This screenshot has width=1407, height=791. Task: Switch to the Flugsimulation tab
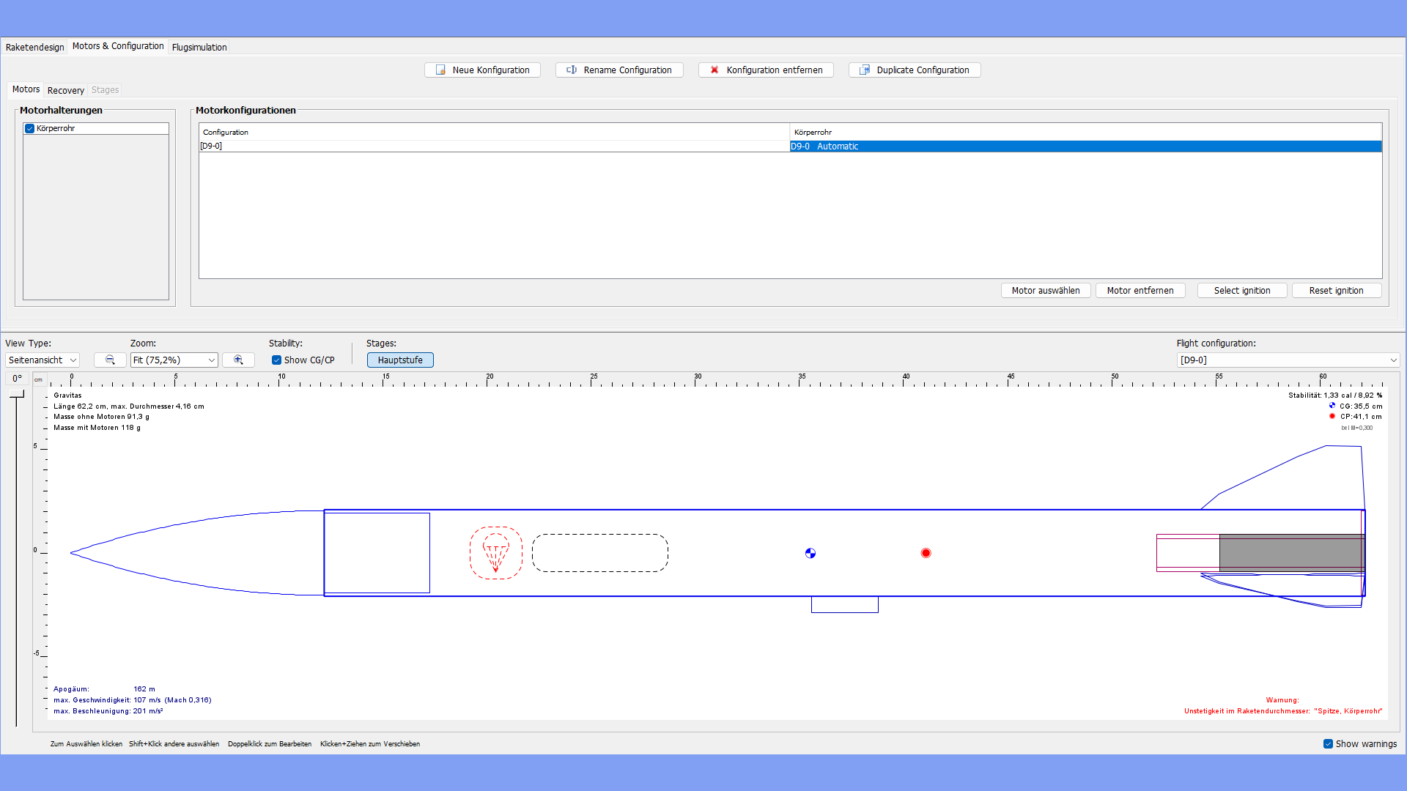[199, 47]
